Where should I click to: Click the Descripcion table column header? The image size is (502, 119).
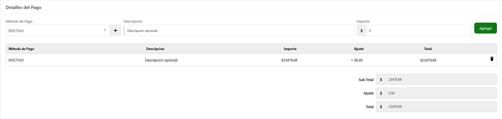click(155, 49)
